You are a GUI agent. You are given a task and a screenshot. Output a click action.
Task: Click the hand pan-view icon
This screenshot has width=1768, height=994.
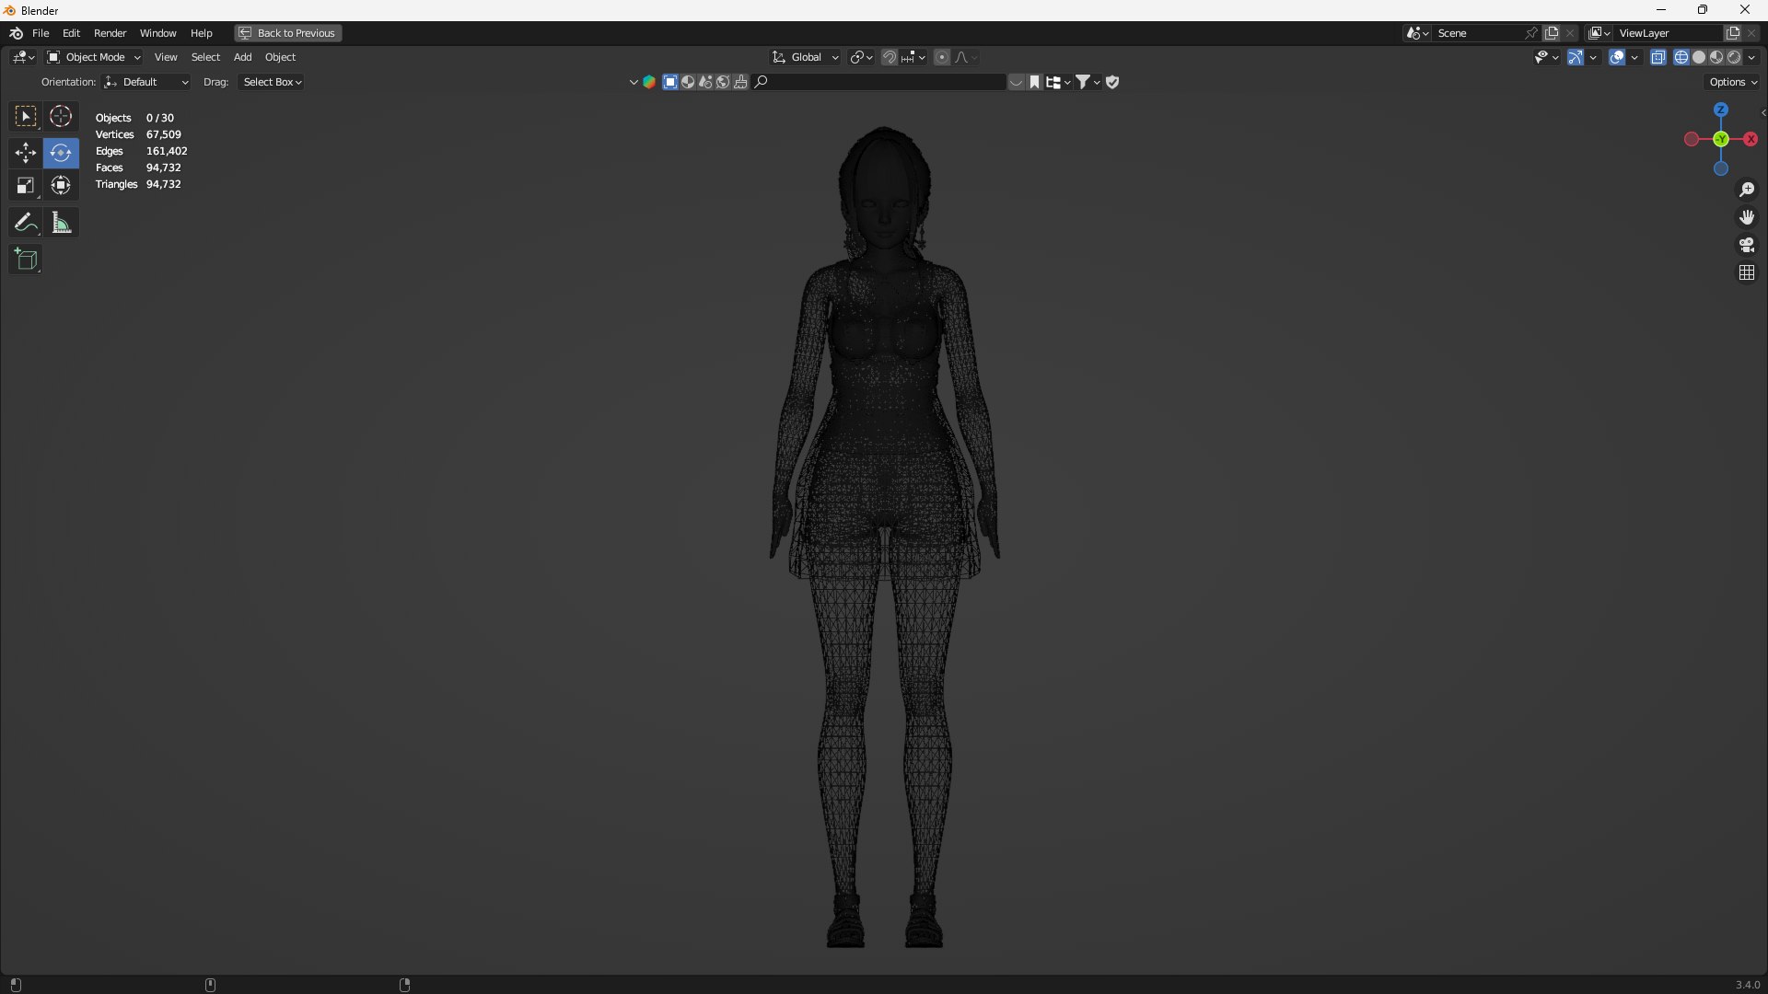point(1747,217)
